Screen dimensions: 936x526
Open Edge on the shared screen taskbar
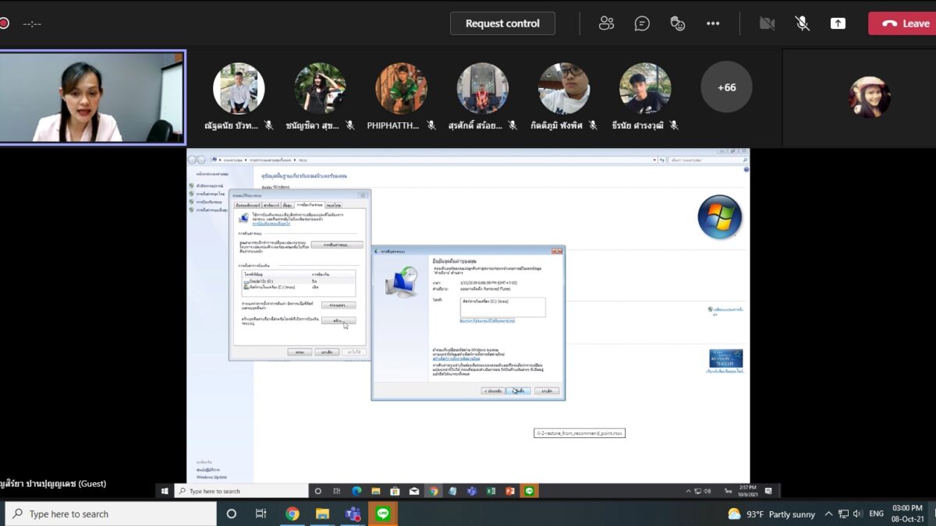(x=356, y=491)
